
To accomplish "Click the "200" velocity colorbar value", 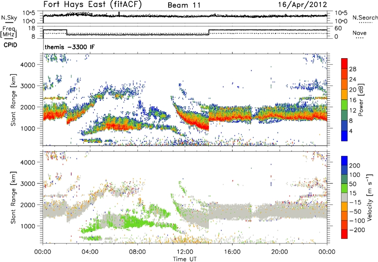I will (355, 166).
